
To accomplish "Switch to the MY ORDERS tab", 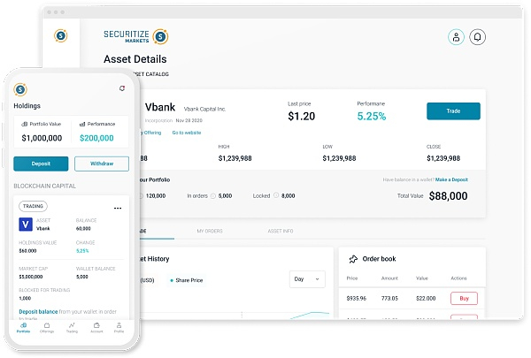I will click(210, 231).
